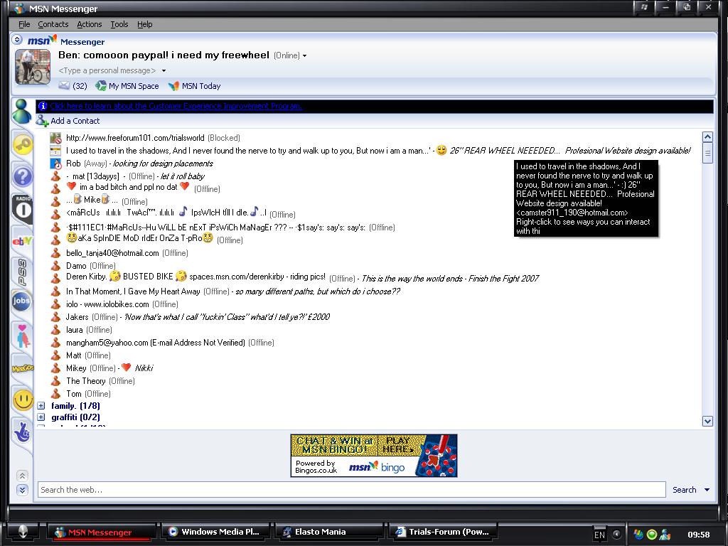Open the PS3 sidebar tab
This screenshot has width=728, height=546.
click(x=22, y=272)
